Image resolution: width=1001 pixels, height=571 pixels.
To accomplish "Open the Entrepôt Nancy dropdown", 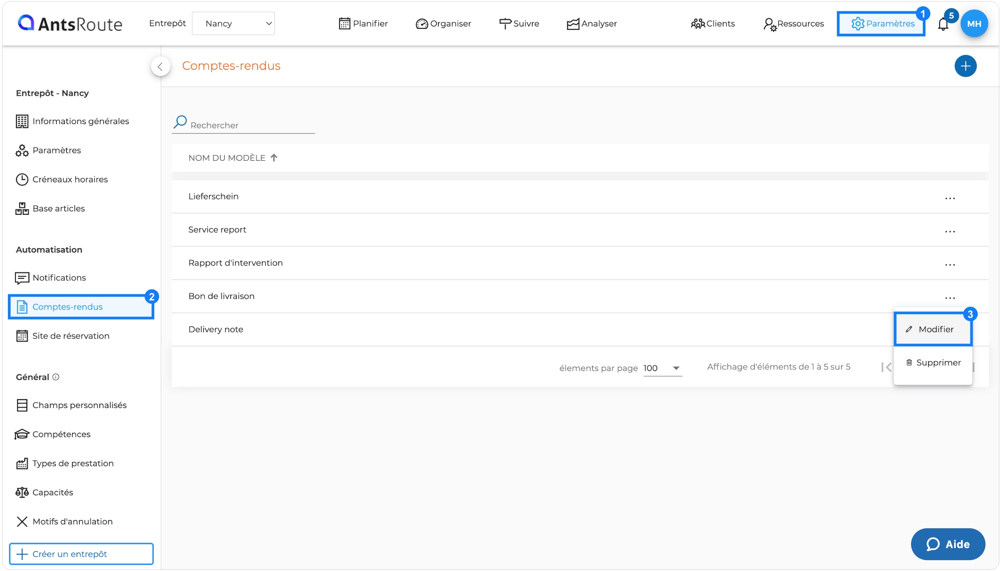I will click(233, 24).
